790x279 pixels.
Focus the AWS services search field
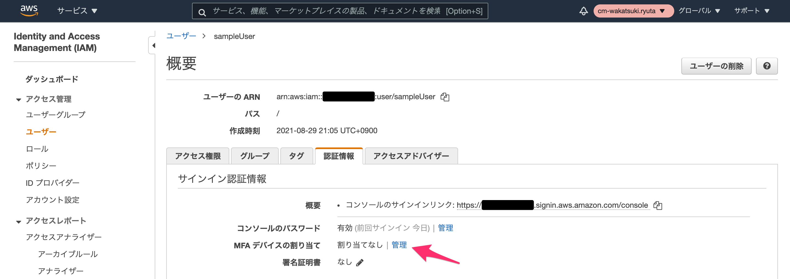[x=340, y=11]
